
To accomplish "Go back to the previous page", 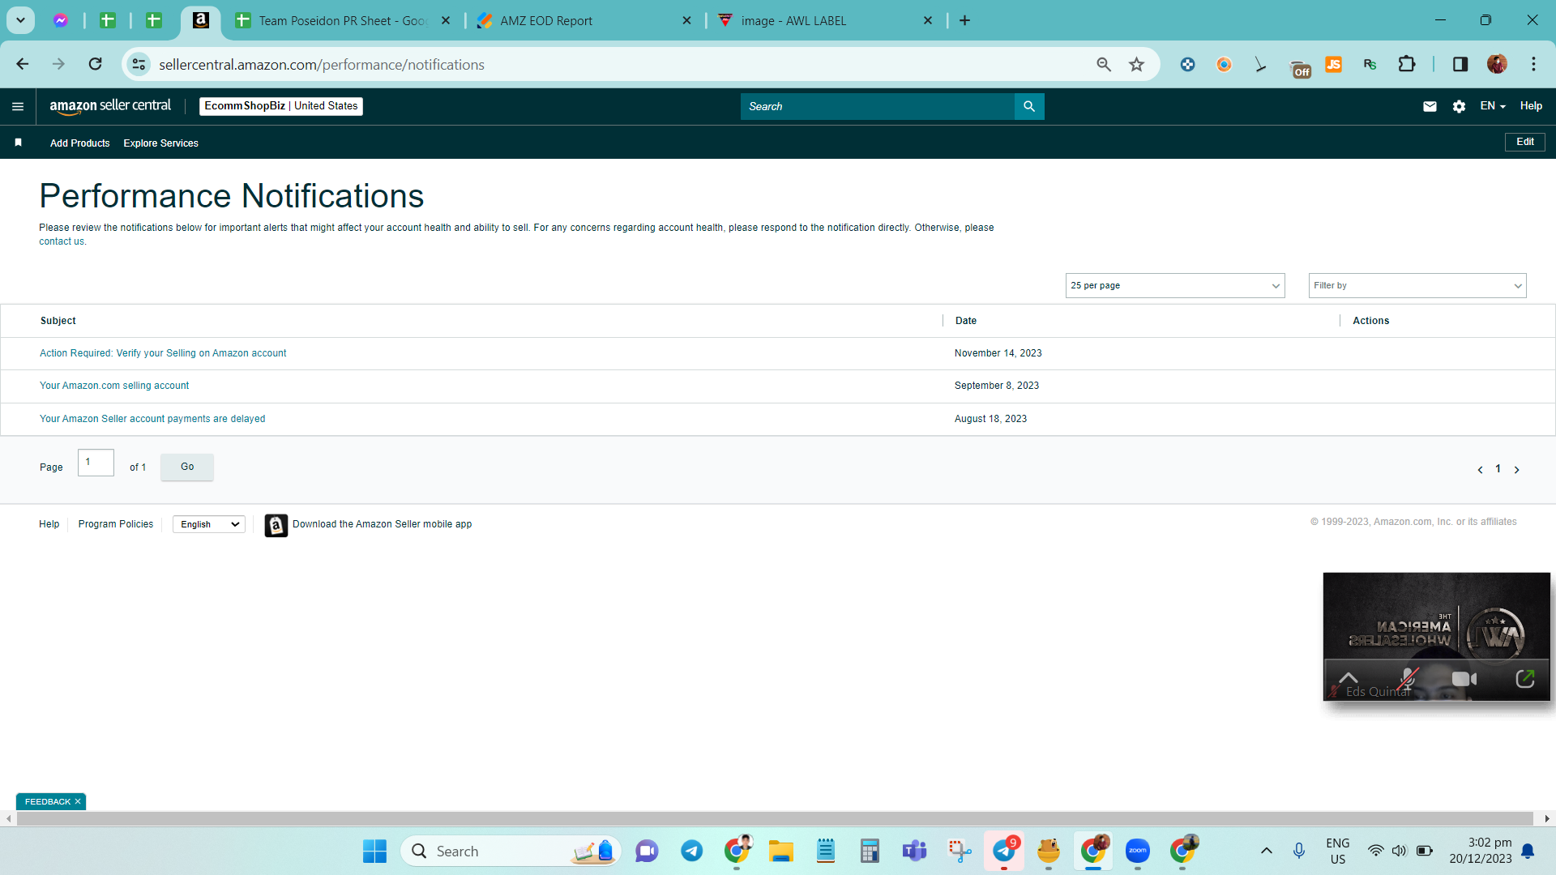I will coord(23,64).
